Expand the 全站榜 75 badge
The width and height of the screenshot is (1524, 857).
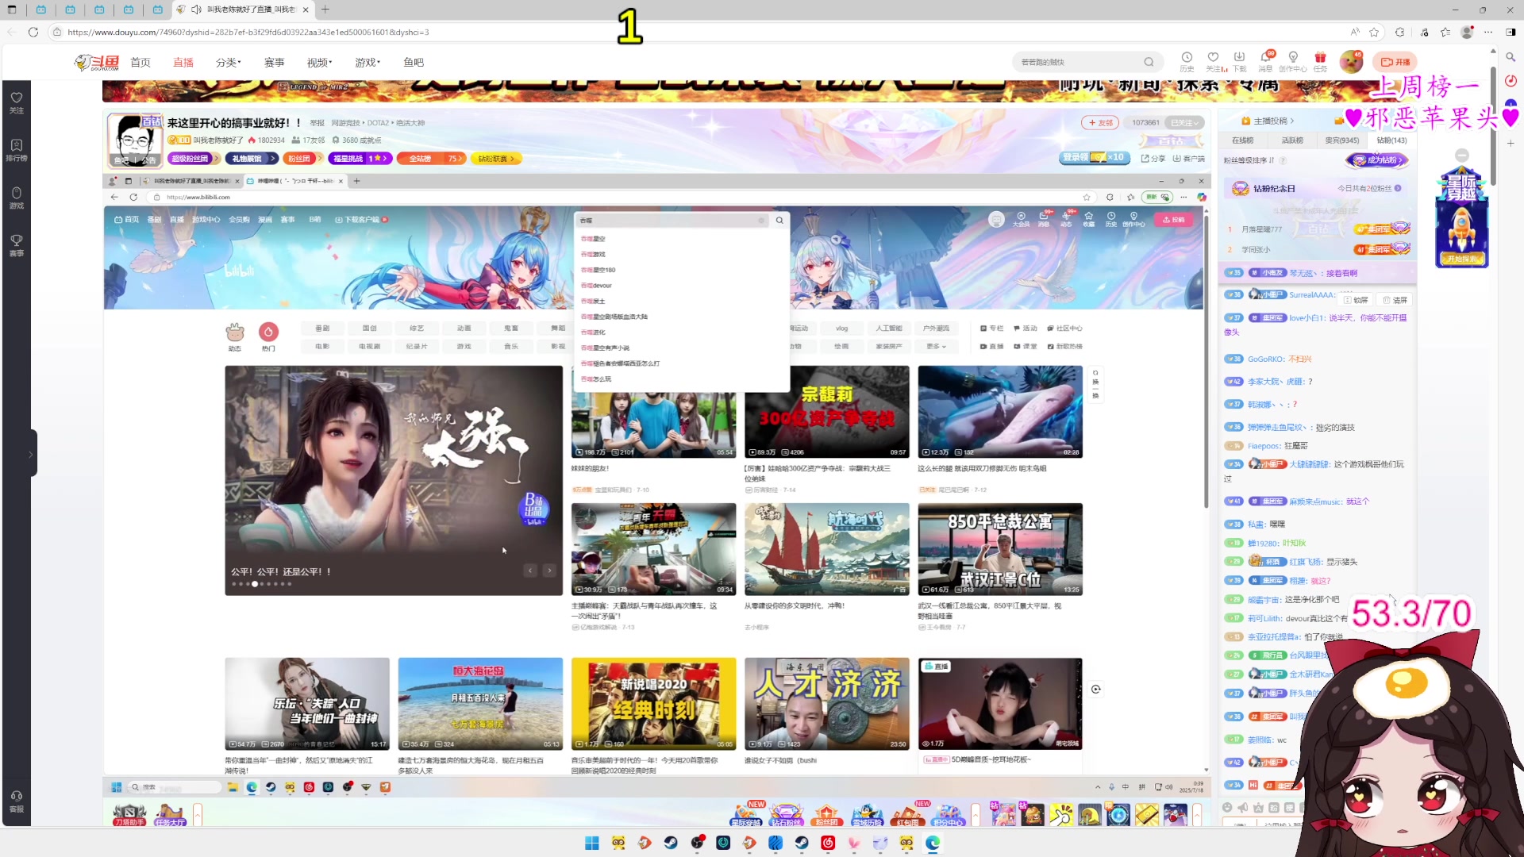click(431, 159)
